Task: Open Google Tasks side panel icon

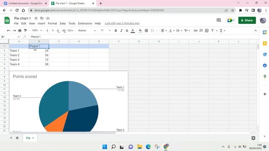Action: pyautogui.click(x=265, y=55)
